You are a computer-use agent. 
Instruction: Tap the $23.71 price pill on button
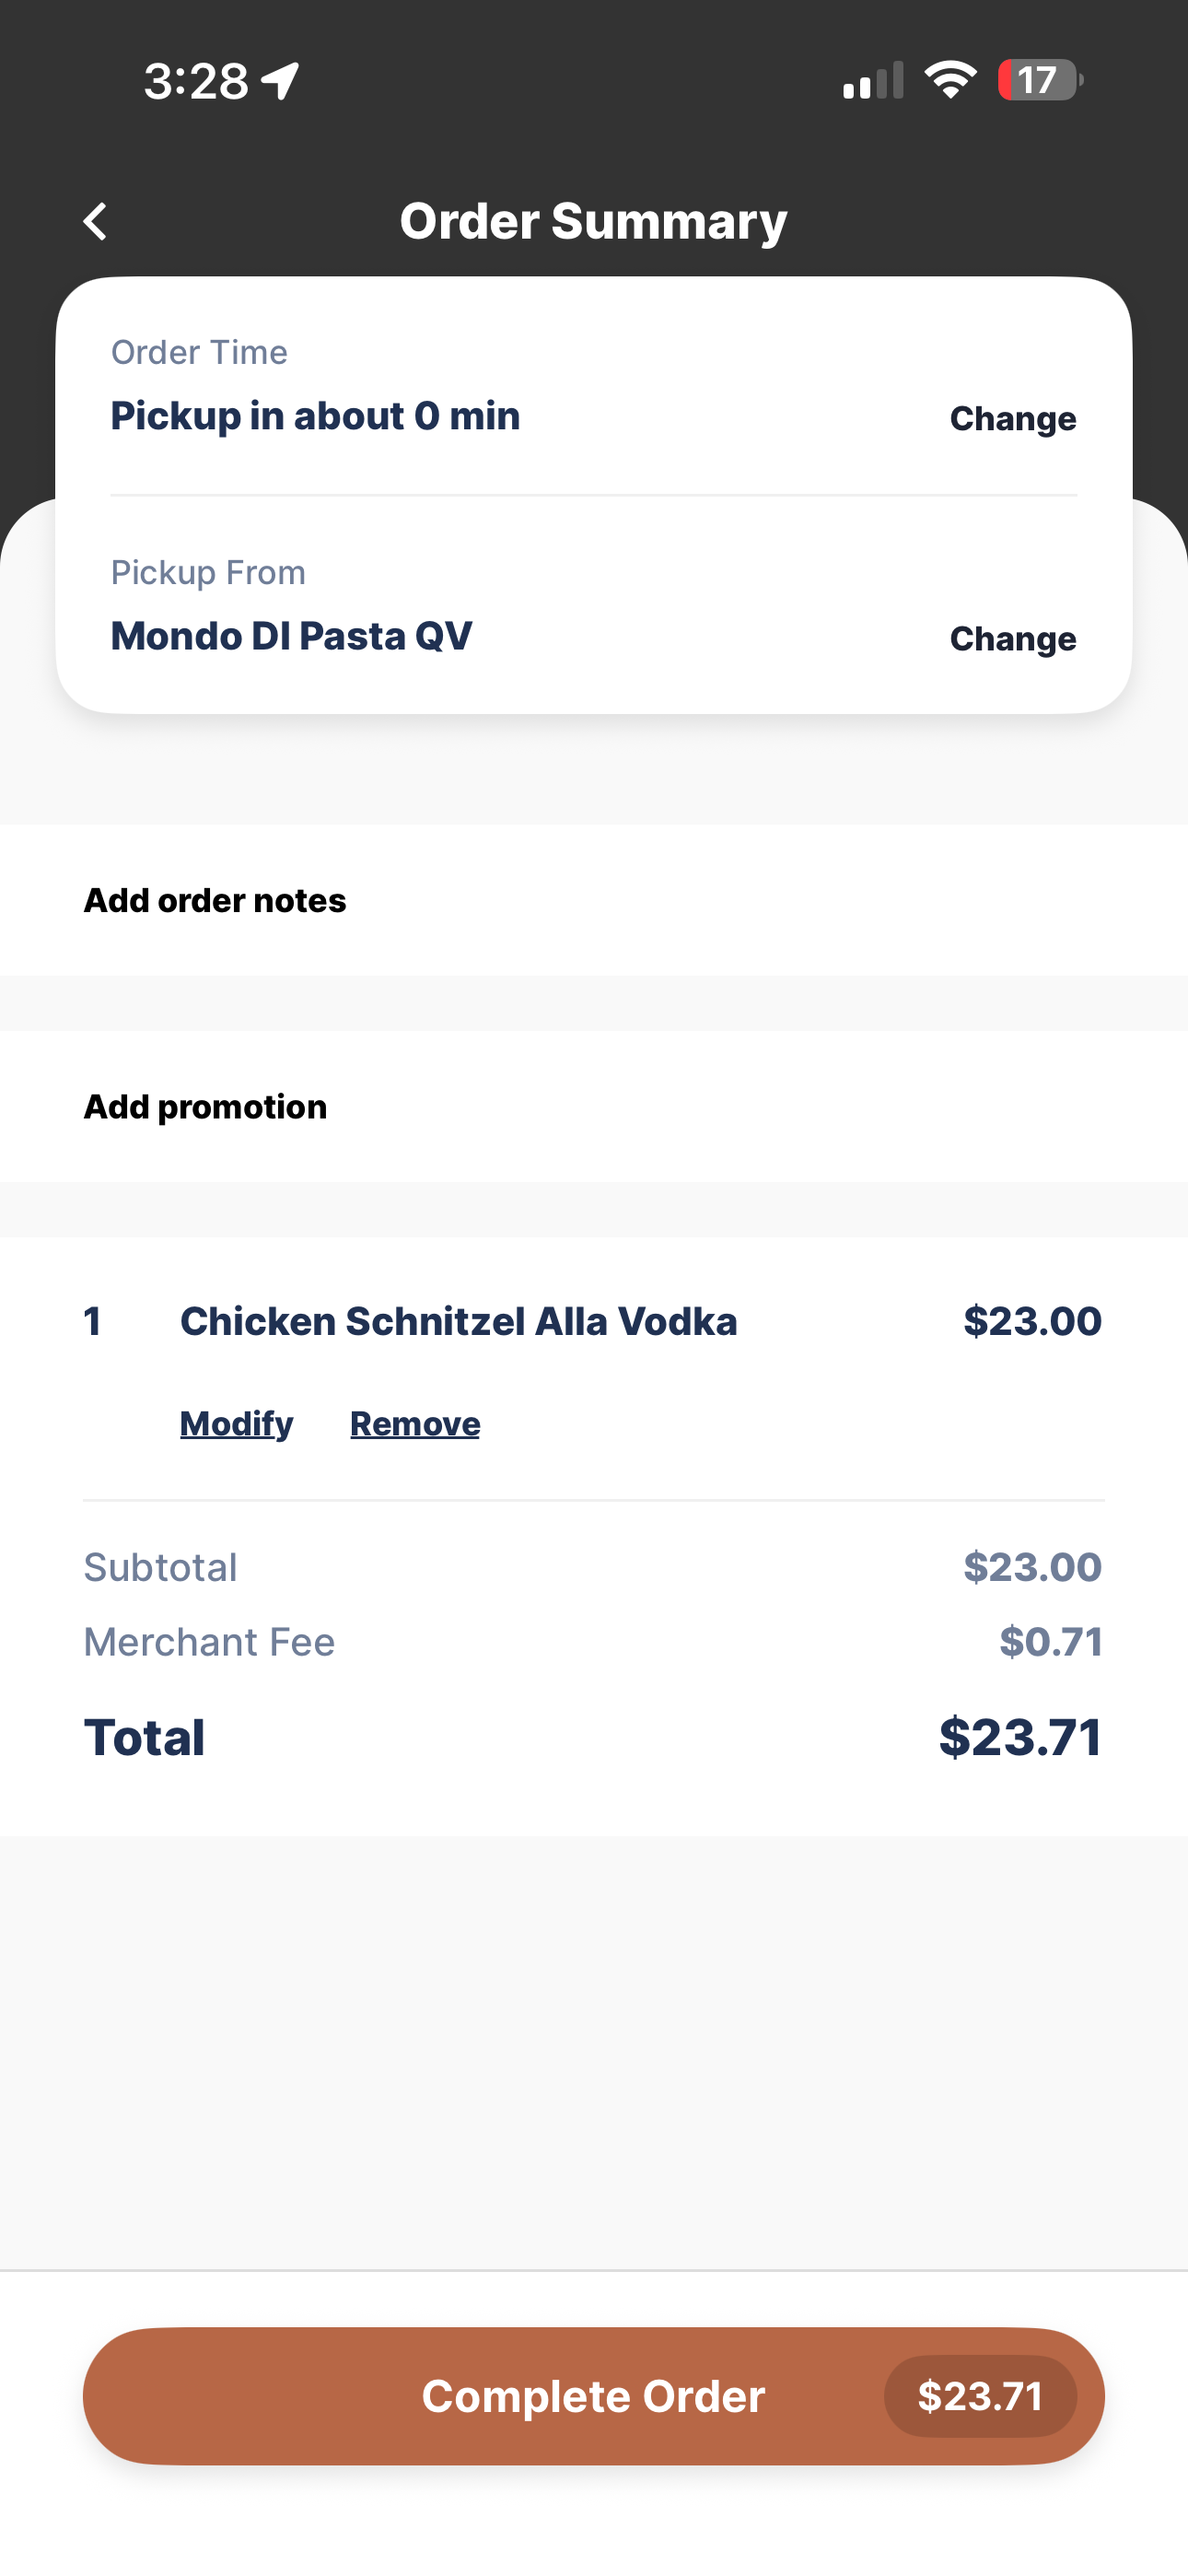980,2396
